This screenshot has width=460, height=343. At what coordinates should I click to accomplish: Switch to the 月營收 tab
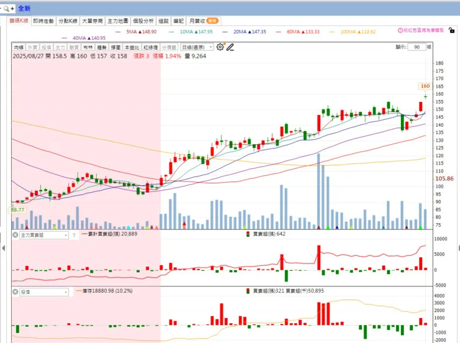click(203, 21)
